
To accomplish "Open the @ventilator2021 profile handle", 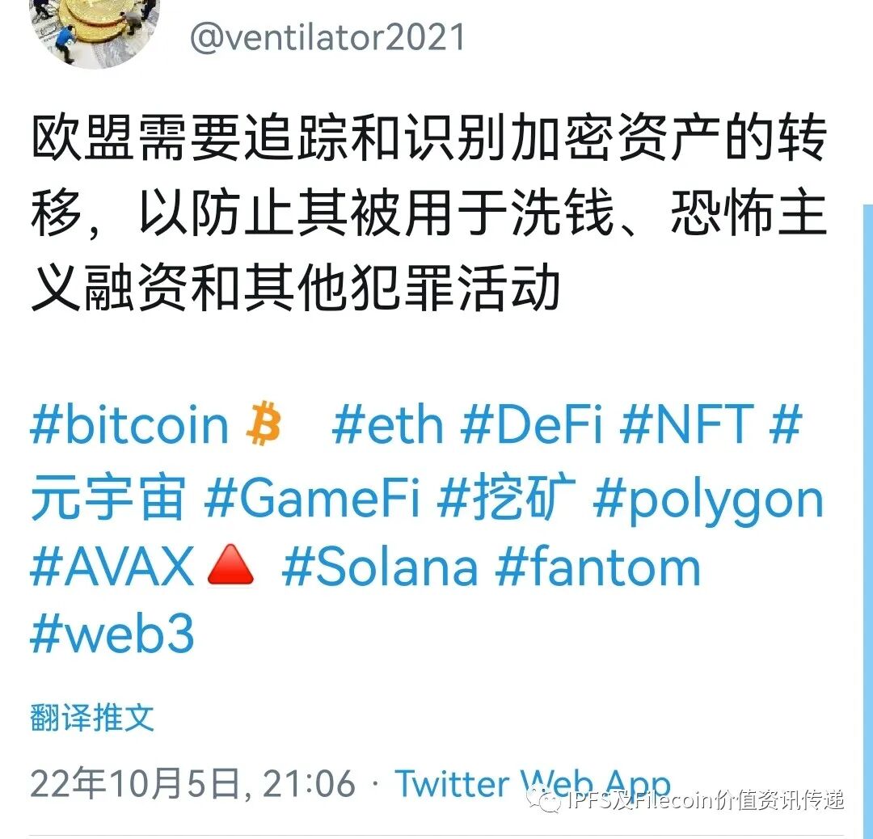I will tap(327, 37).
